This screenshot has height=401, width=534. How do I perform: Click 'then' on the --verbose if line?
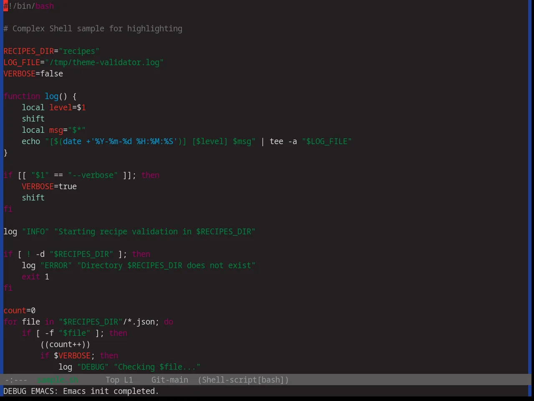pyautogui.click(x=150, y=175)
